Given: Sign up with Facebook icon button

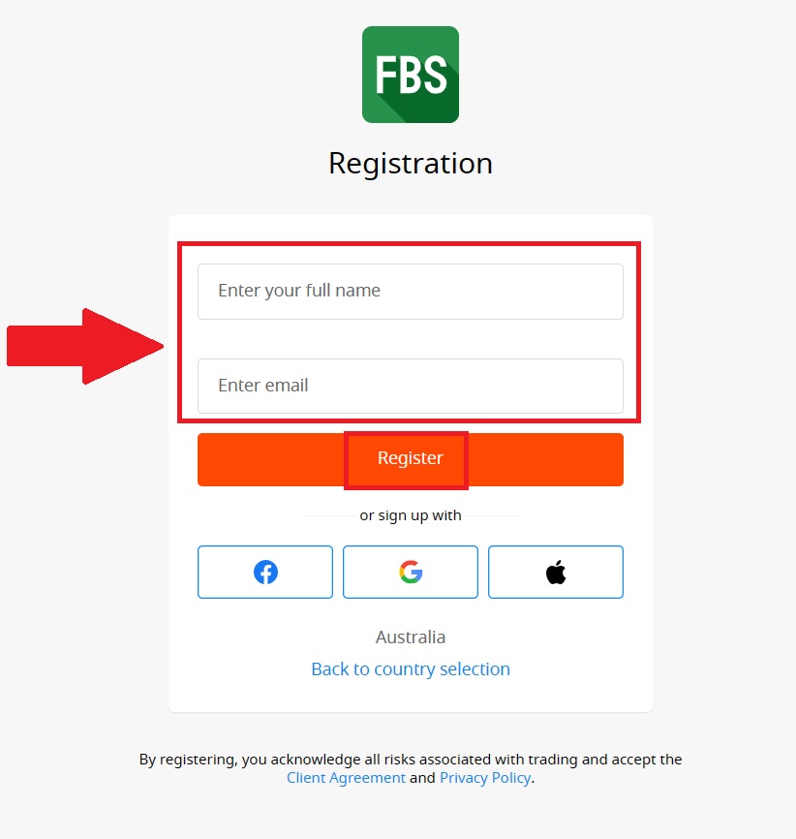Looking at the screenshot, I should [x=265, y=573].
